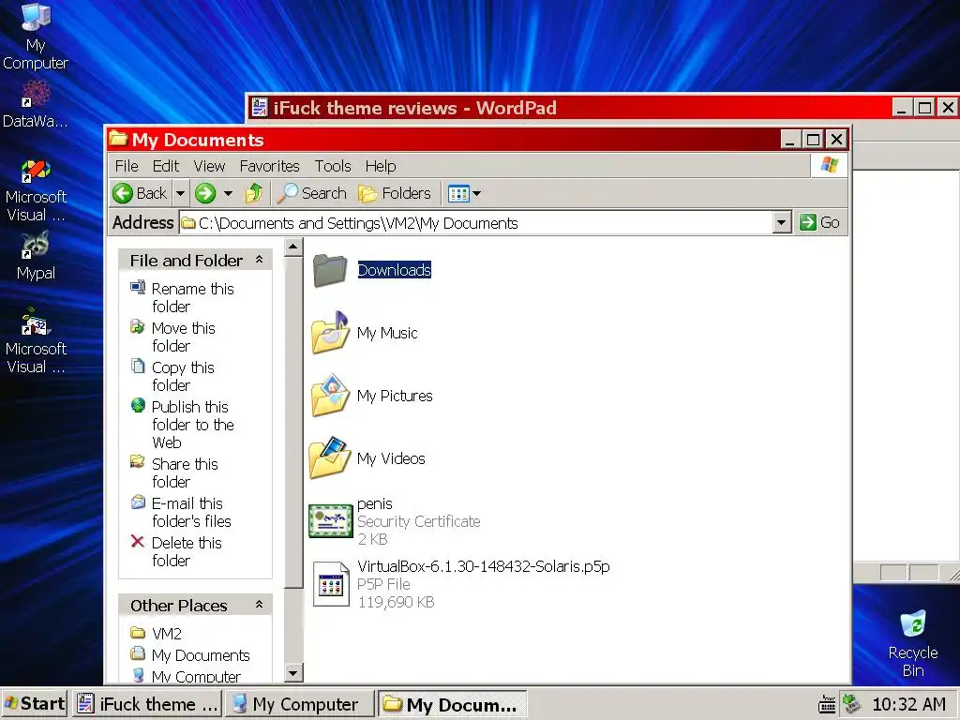The image size is (960, 720).
Task: Open the Forward history dropdown arrow
Action: click(x=228, y=193)
